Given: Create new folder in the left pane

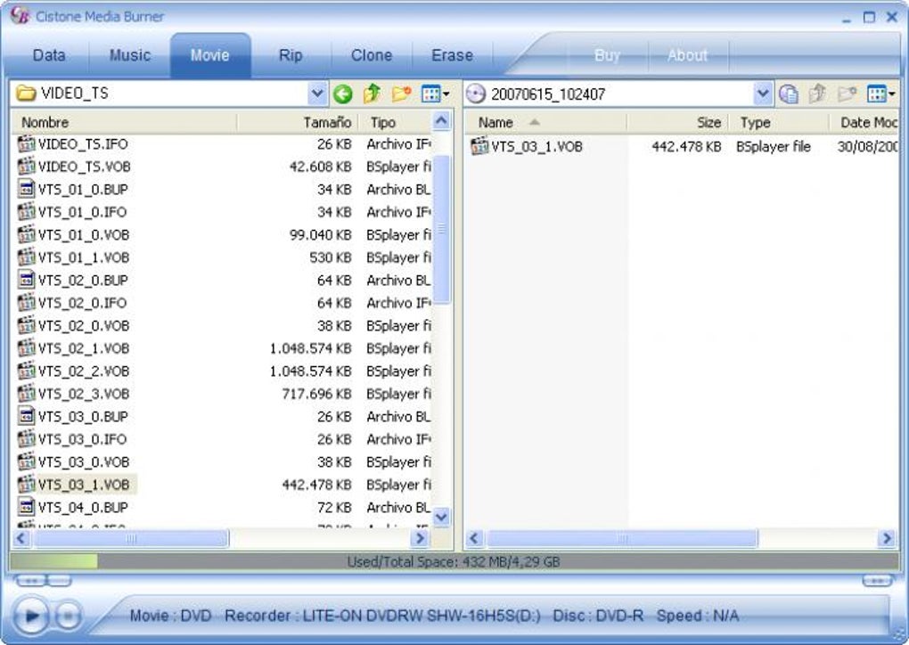Looking at the screenshot, I should tap(401, 94).
